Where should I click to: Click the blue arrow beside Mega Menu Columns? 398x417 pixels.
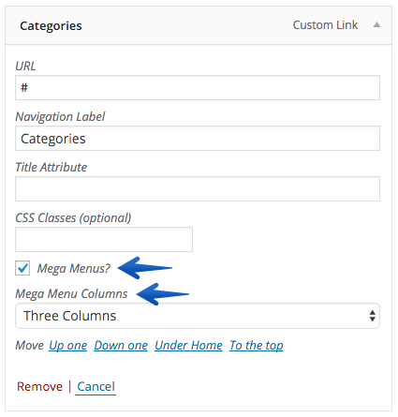(x=163, y=294)
